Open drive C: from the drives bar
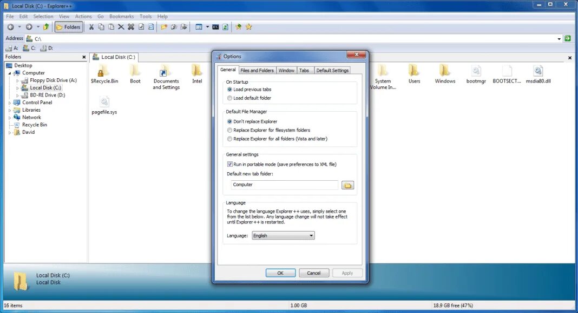The width and height of the screenshot is (578, 313). 29,48
